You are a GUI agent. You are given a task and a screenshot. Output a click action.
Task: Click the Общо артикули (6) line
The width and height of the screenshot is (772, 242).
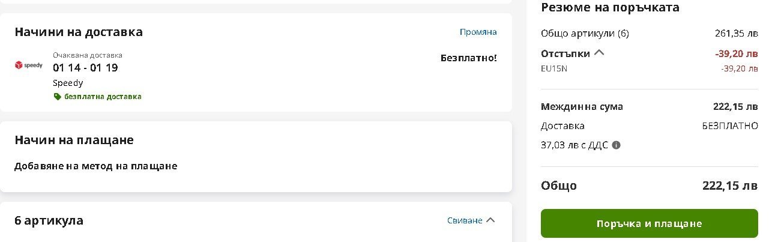(585, 33)
